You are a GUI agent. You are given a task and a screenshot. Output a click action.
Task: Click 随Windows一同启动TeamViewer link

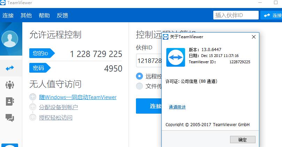click(x=78, y=97)
